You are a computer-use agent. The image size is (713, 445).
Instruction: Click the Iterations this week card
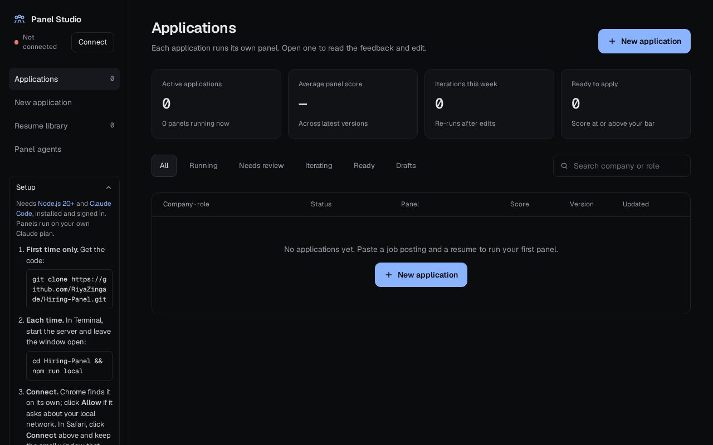[489, 104]
